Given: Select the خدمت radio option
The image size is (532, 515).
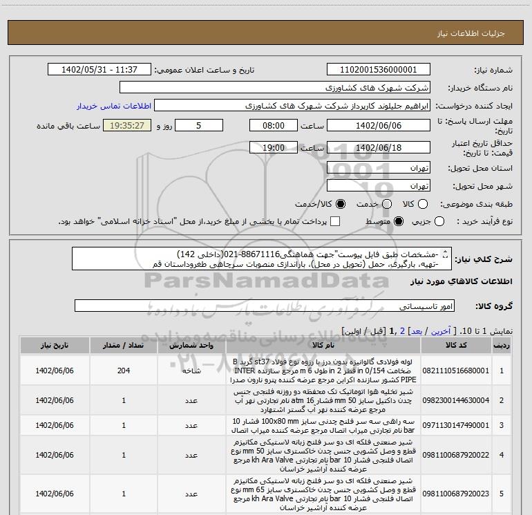Looking at the screenshot, I should 387,204.
